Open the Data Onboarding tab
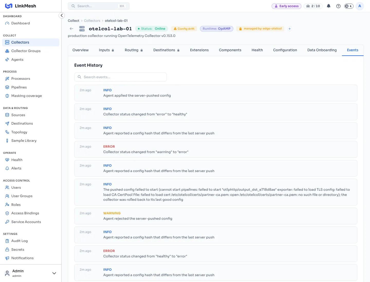The width and height of the screenshot is (370, 282). coord(322,50)
